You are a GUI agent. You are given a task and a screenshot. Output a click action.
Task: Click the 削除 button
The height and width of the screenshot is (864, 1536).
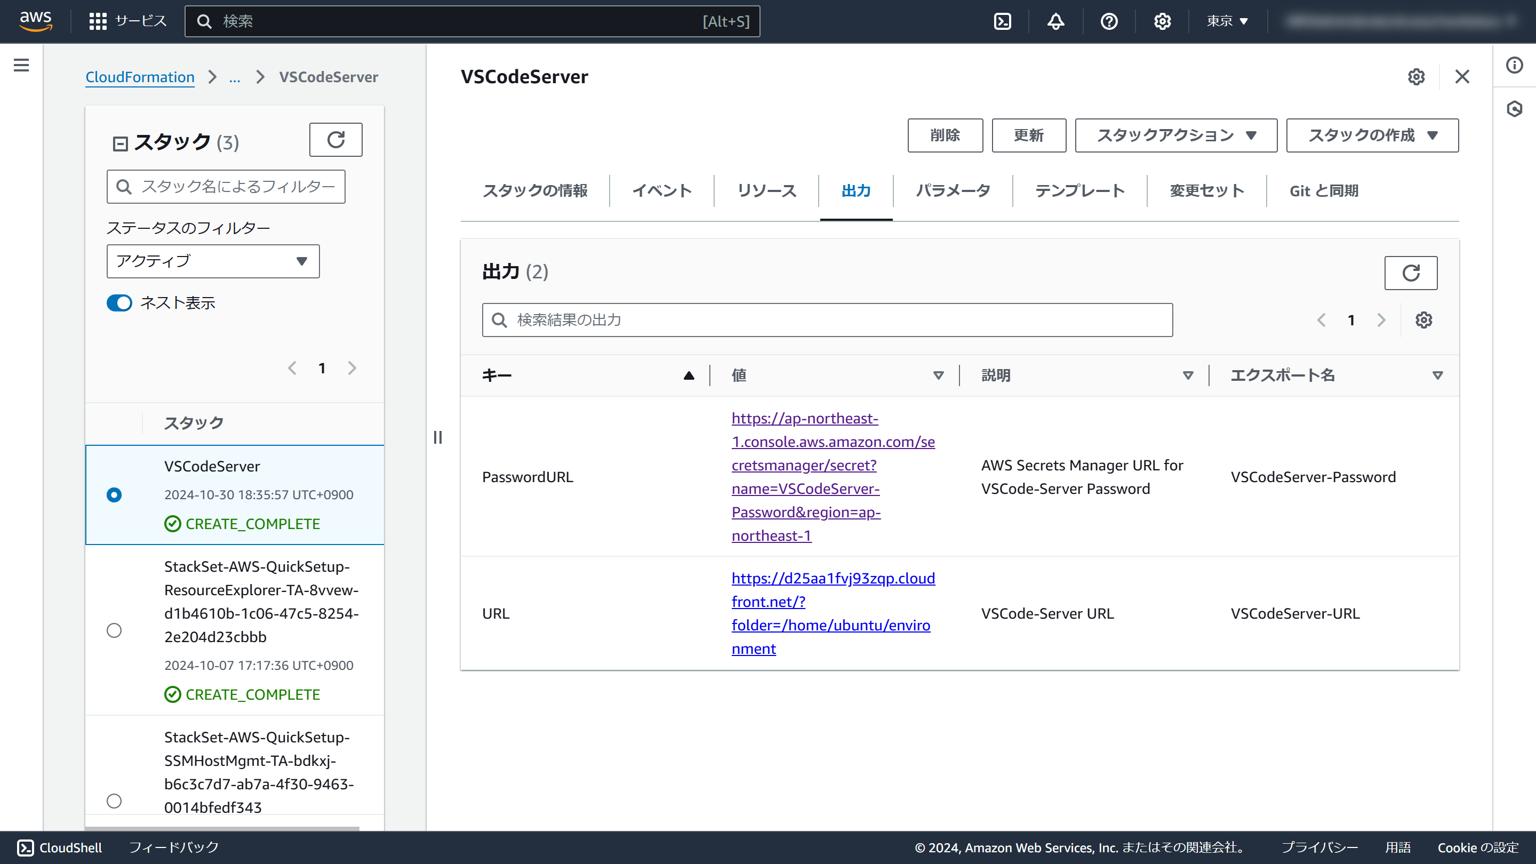pos(945,135)
